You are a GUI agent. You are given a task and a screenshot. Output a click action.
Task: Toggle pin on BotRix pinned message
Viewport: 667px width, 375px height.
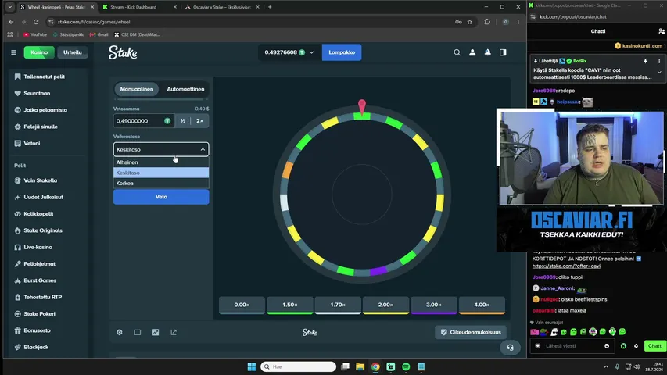(645, 61)
